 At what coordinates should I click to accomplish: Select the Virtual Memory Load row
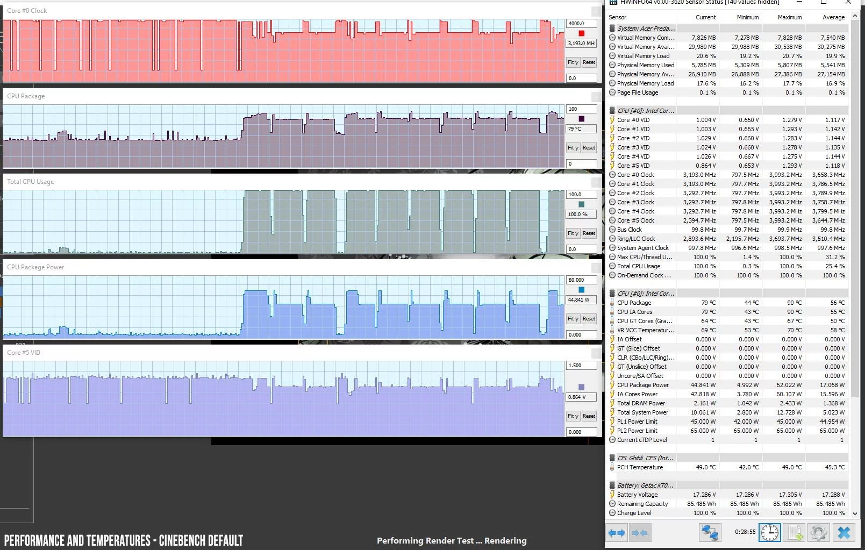[x=727, y=56]
